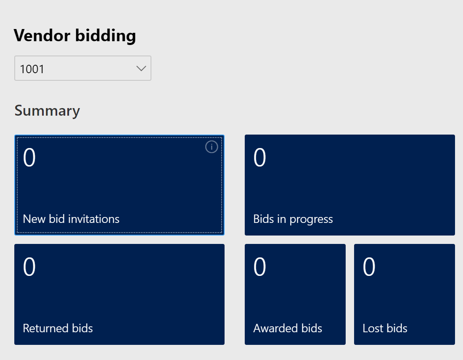This screenshot has width=463, height=360.
Task: Select the "Awarded bids" label text
Action: pyautogui.click(x=288, y=328)
